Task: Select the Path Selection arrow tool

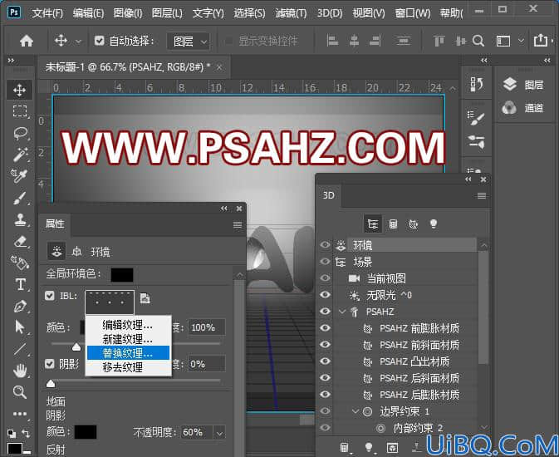Action: pos(20,327)
